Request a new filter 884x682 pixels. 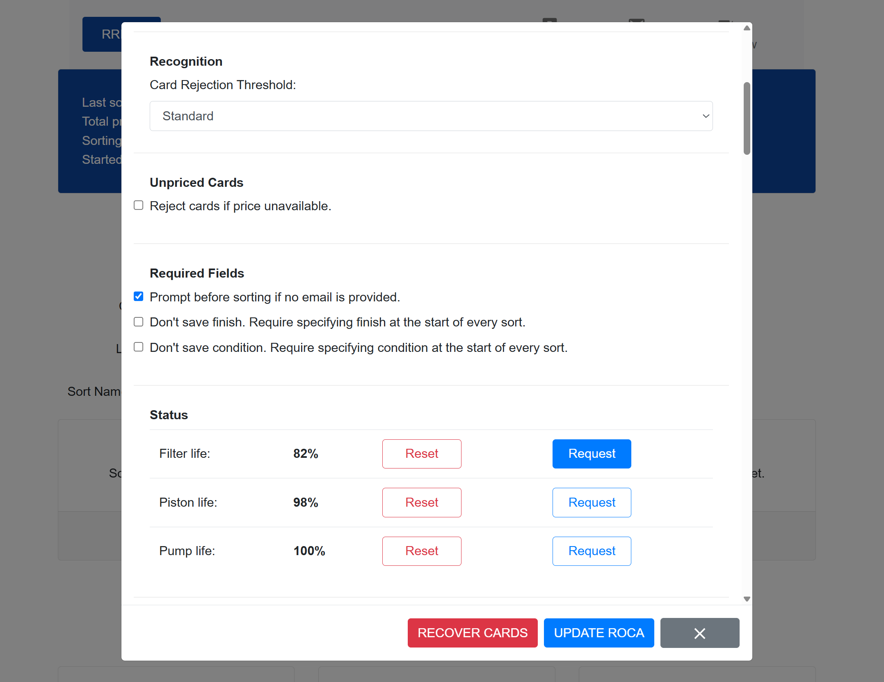[591, 454]
